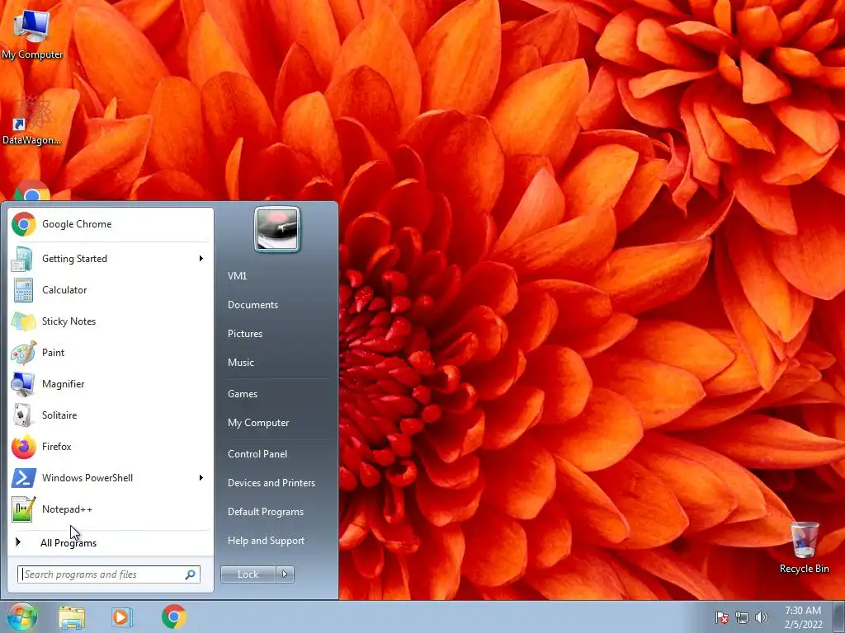Click the Getting Started icon
This screenshot has width=845, height=633.
point(23,259)
